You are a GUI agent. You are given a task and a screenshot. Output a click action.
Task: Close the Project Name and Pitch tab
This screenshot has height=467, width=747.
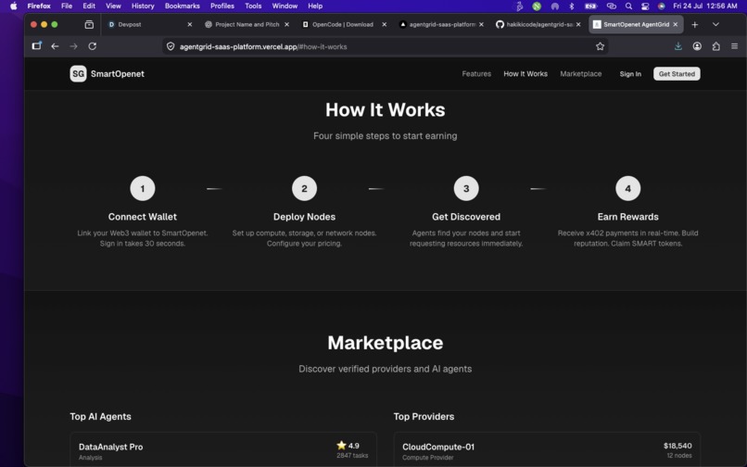coord(286,24)
